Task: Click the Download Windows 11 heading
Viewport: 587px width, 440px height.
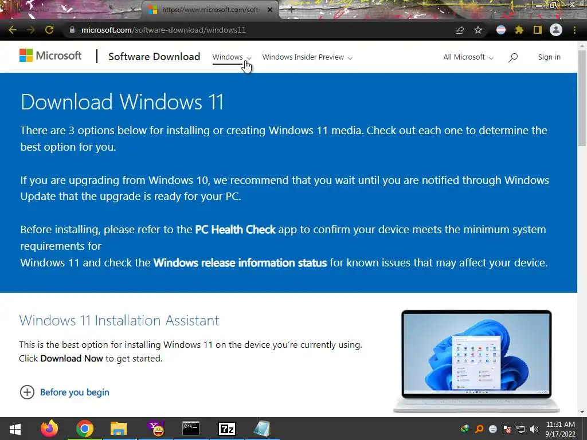Action: (x=122, y=102)
